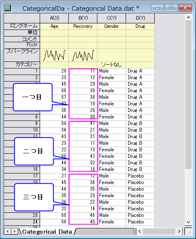Click Recovery cell 39 in the Drug A group
Image resolution: width=196 pixels, height=239 pixels.
tap(83, 91)
